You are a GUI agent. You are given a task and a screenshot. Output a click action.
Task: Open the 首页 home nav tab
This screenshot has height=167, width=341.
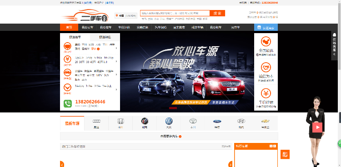pyautogui.click(x=69, y=28)
